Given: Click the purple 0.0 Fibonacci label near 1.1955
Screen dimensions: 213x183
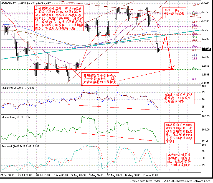Looking at the screenshot, I should coord(194,79).
